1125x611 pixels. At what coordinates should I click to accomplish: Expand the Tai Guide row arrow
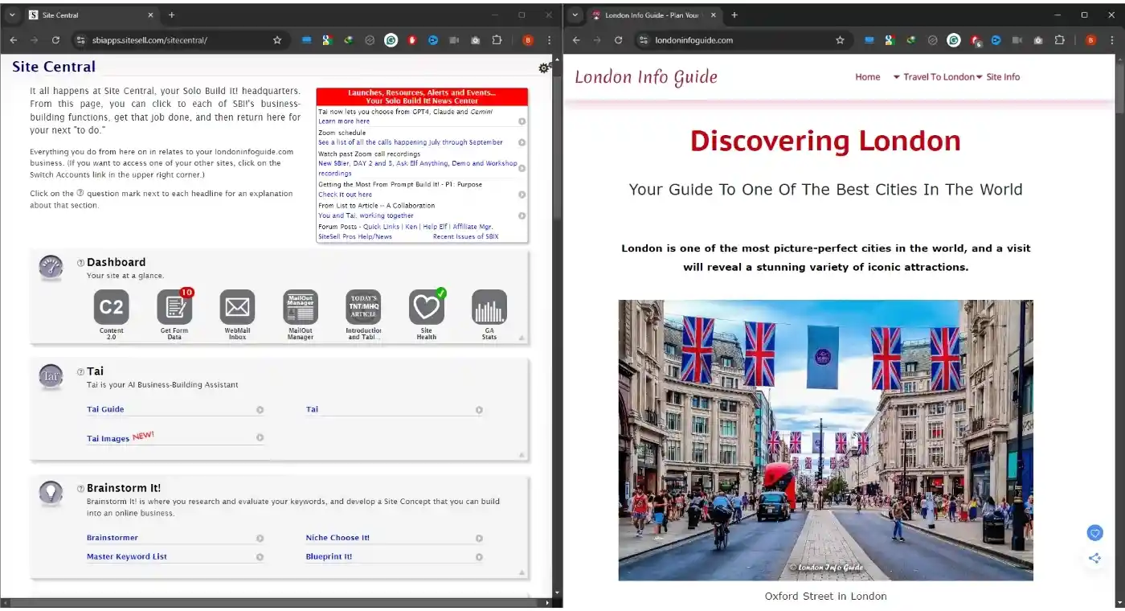260,409
